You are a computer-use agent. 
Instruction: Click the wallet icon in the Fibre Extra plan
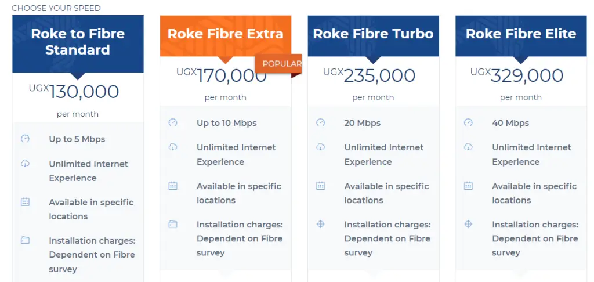[173, 224]
